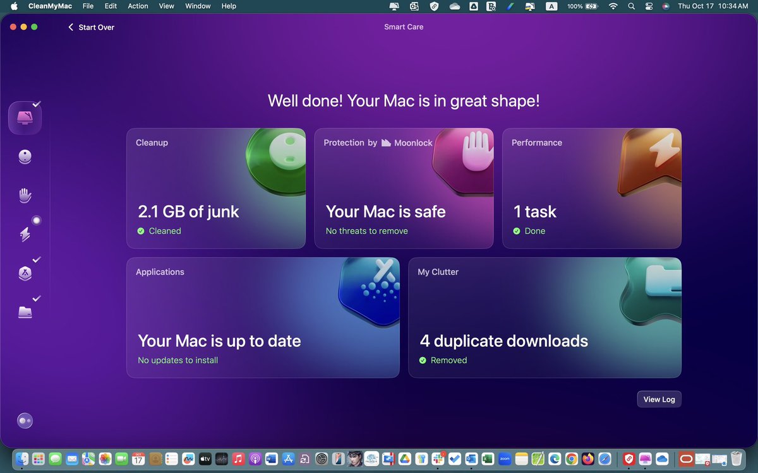Open Microsoft Edge from the Dock
Image resolution: width=758 pixels, height=473 pixels.
coord(555,458)
